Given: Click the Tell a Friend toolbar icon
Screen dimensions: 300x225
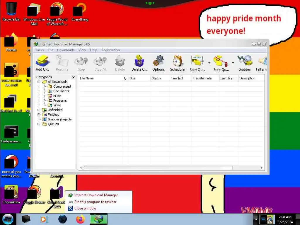Looking at the screenshot, I should pos(261,63).
